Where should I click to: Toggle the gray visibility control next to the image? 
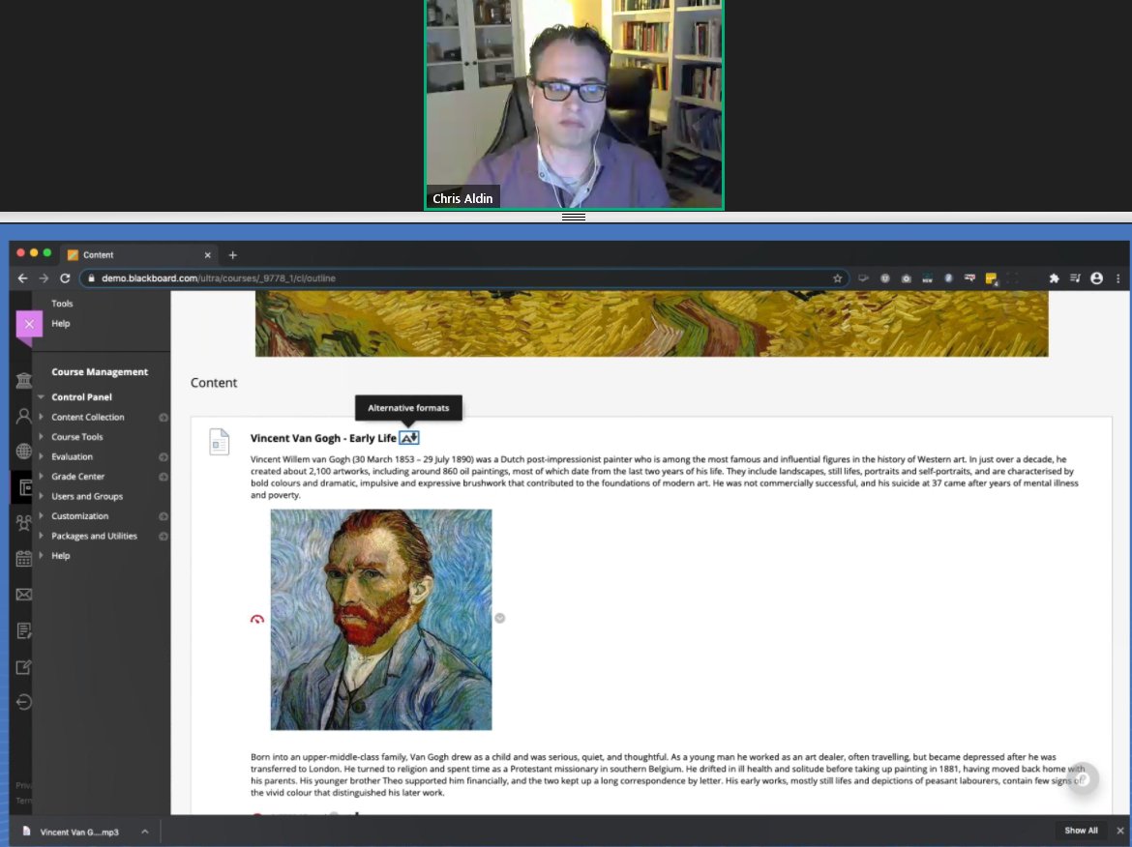click(x=499, y=618)
